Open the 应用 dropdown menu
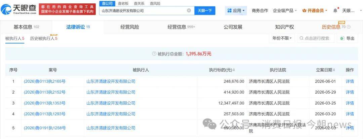 pos(236,11)
